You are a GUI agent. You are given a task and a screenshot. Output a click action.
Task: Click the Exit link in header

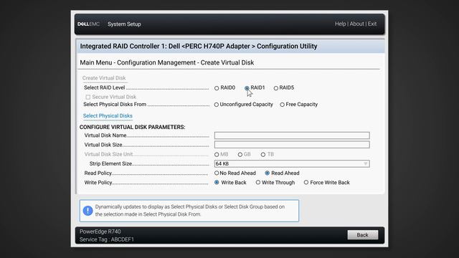372,24
